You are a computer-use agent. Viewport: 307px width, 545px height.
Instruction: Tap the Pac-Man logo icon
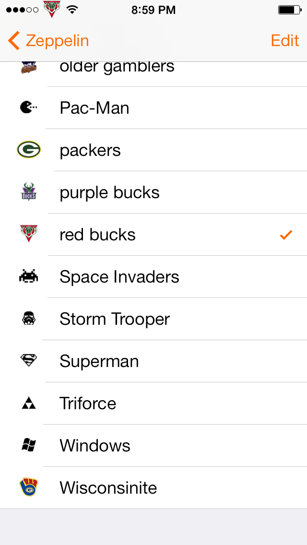[x=28, y=108]
